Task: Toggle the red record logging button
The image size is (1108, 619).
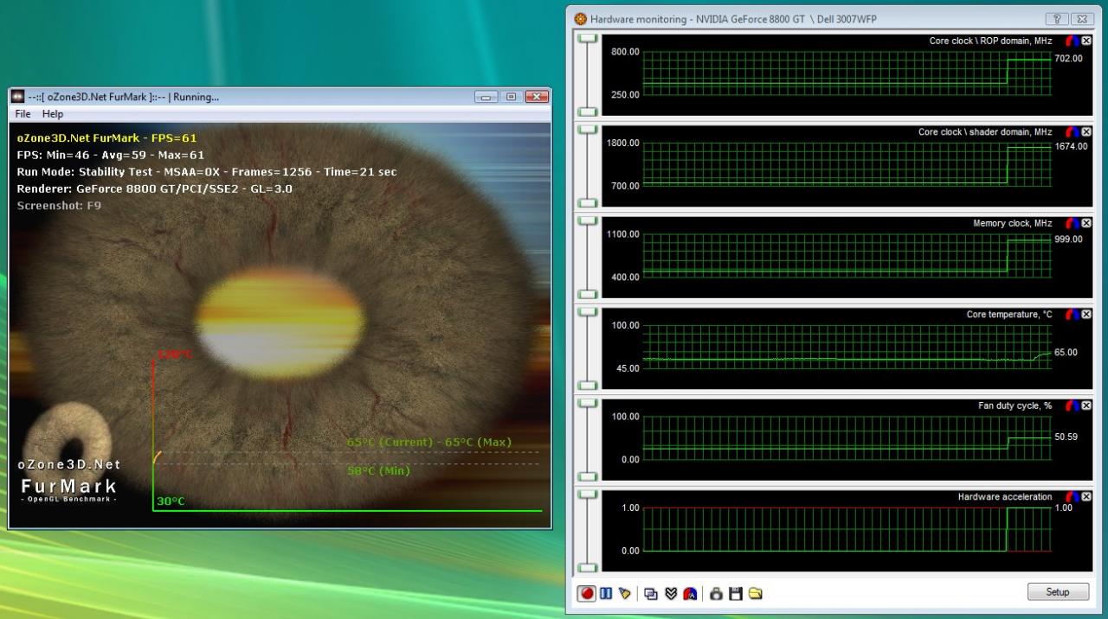Action: point(588,593)
